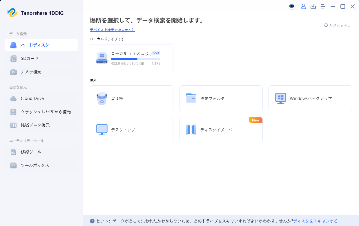Click the リフレッシュ button label
Image resolution: width=359 pixels, height=226 pixels.
coord(340,25)
